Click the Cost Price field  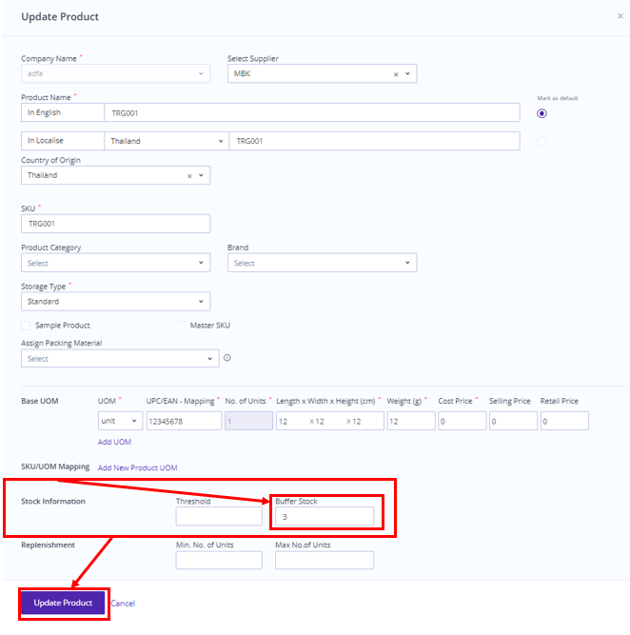462,421
